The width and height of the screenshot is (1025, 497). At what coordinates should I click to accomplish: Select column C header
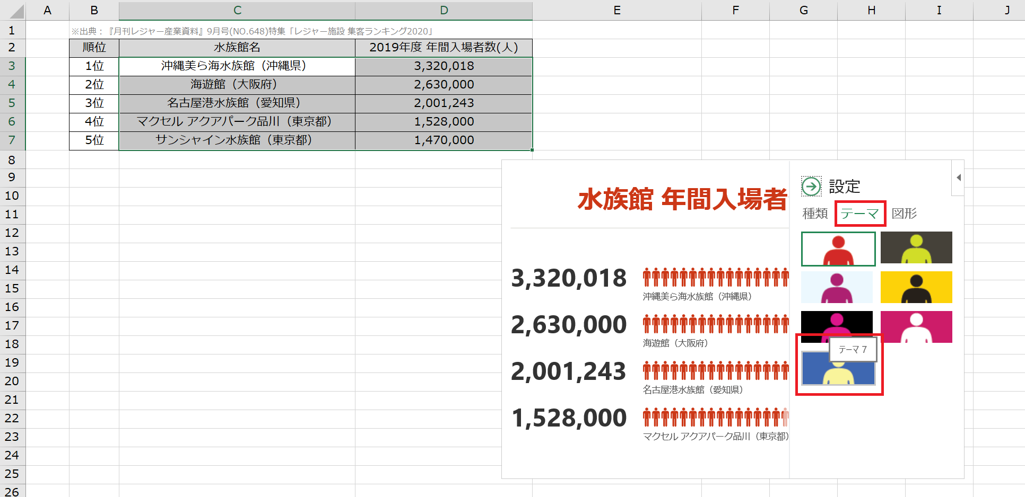pyautogui.click(x=237, y=10)
